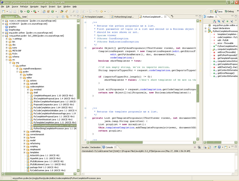Click the green Run button in toolbar
Viewport: 239px width, 181px height.
[x=28, y=11]
